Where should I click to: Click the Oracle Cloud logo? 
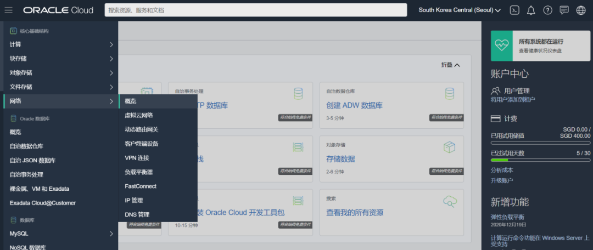58,10
